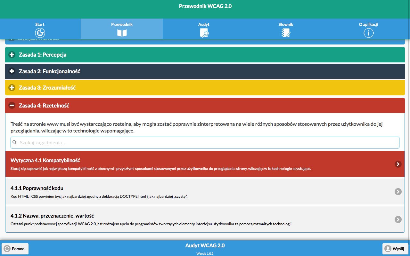
Task: Click the Pomoc button
Action: click(15, 249)
